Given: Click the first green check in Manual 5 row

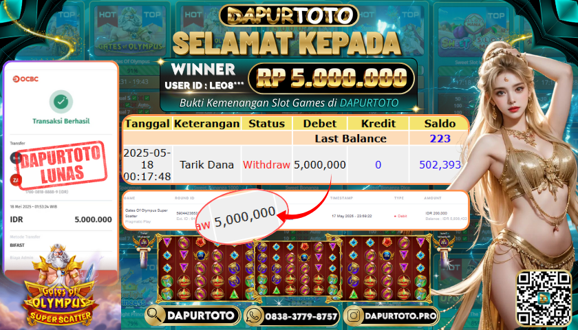Looking at the screenshot, I should [136, 98].
